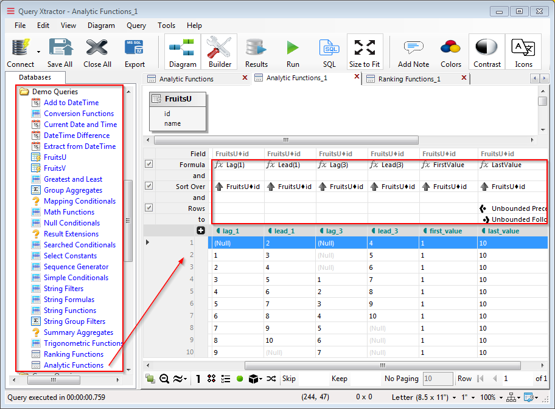The height and width of the screenshot is (409, 555).
Task: Click the Keep button
Action: (x=340, y=378)
